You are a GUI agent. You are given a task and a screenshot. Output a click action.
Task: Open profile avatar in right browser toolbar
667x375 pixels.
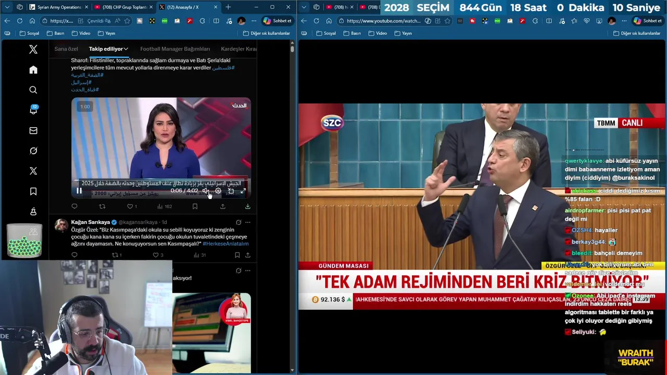coord(611,21)
